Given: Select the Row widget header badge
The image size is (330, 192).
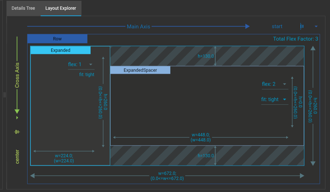Looking at the screenshot, I should click(57, 39).
